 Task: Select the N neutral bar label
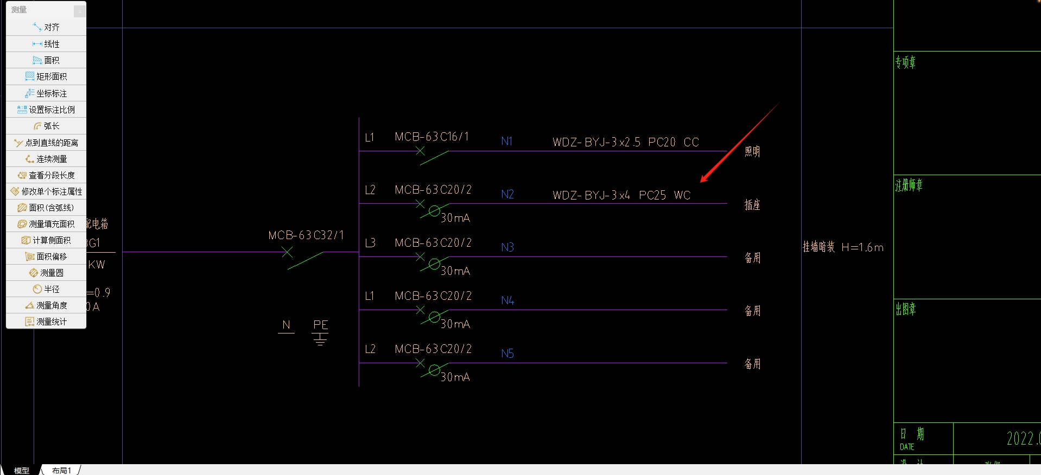pyautogui.click(x=286, y=325)
